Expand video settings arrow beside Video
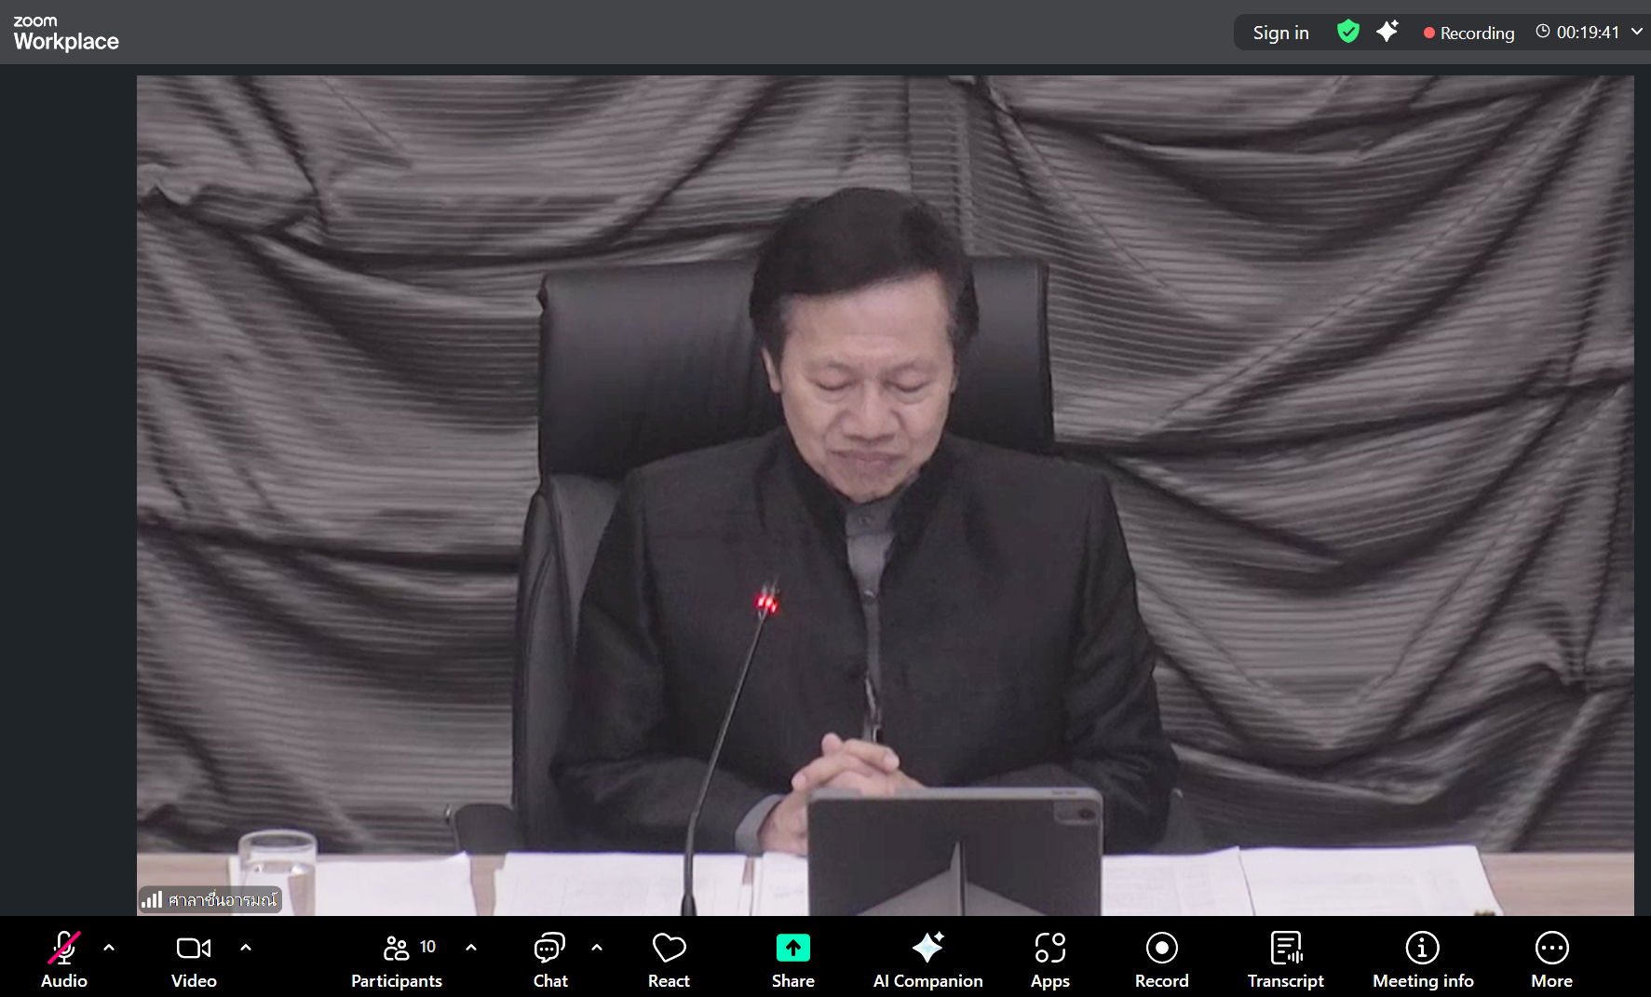This screenshot has width=1651, height=997. click(246, 948)
